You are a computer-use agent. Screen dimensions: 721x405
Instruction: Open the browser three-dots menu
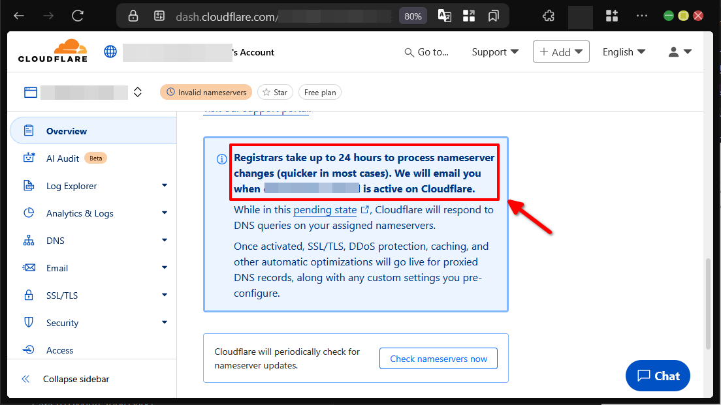(x=642, y=16)
